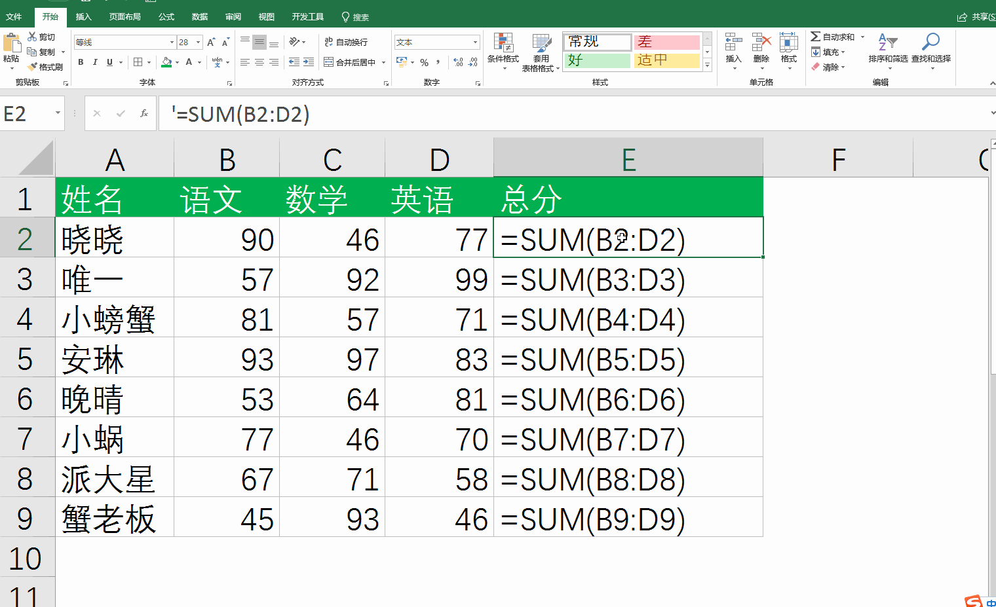Expand the Name Box dropdown arrow
This screenshot has width=996, height=607.
(x=58, y=113)
